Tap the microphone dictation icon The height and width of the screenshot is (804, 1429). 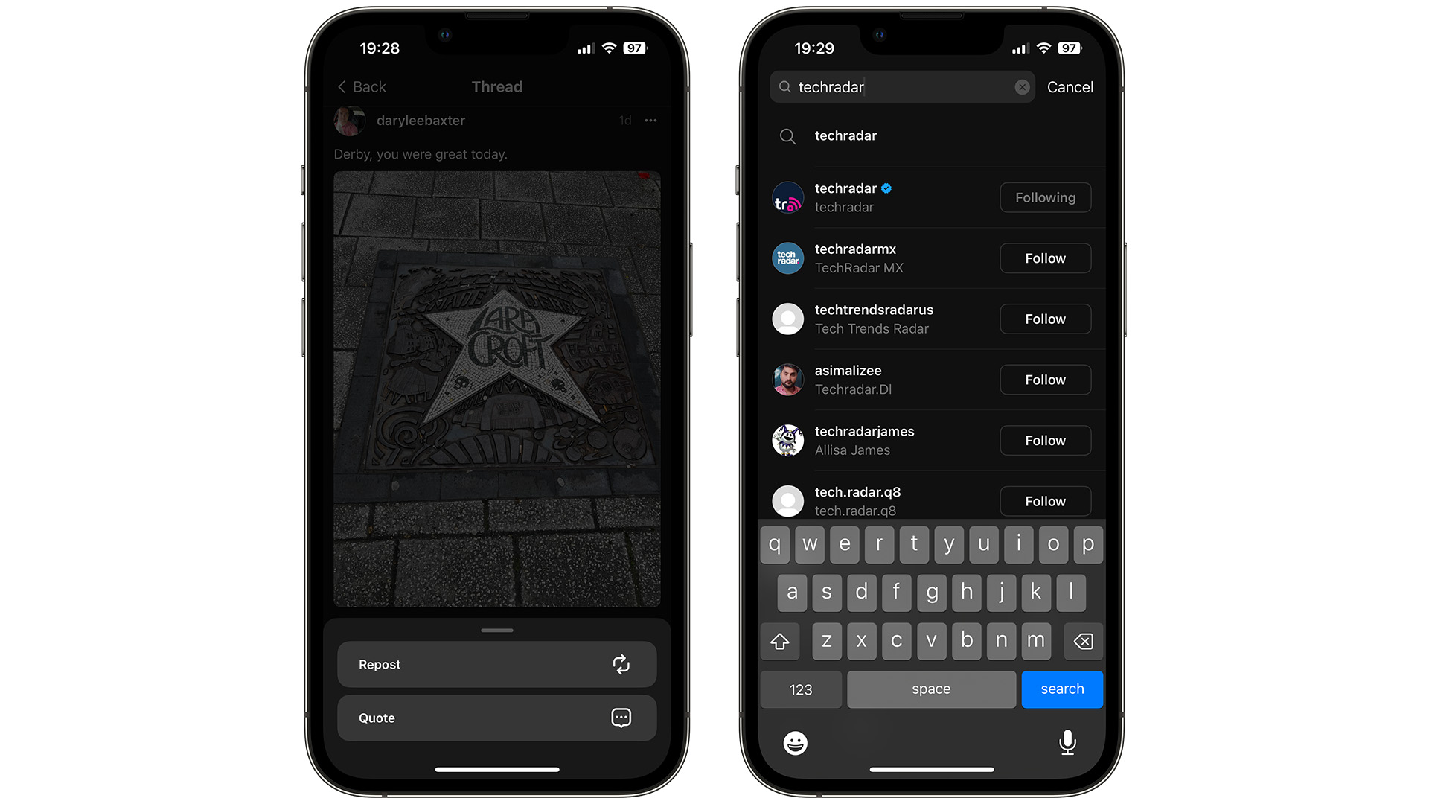click(1065, 741)
